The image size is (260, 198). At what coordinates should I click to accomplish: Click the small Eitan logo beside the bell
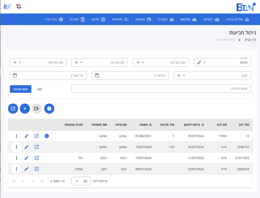tap(7, 7)
